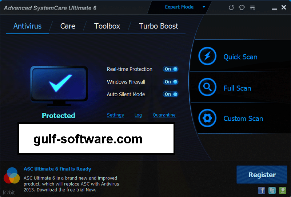Click the 'Expert Mode' label text
This screenshot has height=197, width=291.
point(179,7)
